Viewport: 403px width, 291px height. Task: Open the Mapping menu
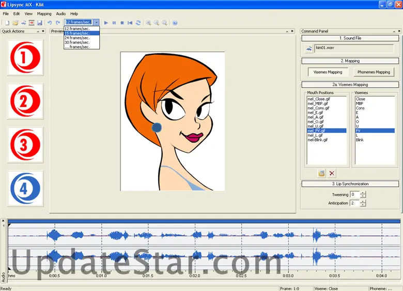[44, 13]
